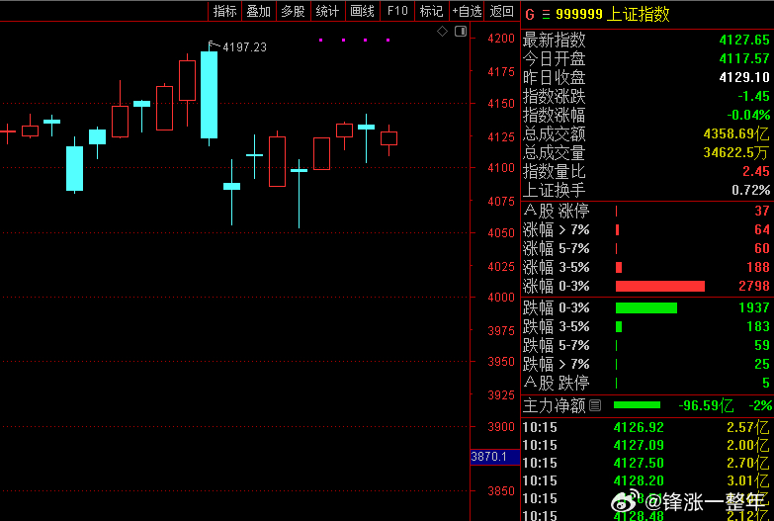Screen dimensions: 774x521
Task: Select the A股 涨停 row count 37
Action: pos(762,211)
